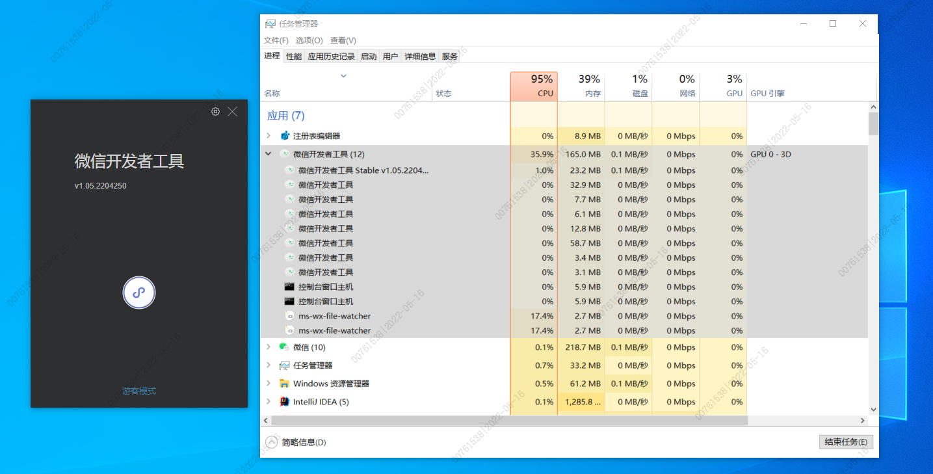Viewport: 933px width, 474px height.
Task: Select the IntelliJ IDEA (5) row
Action: 564,402
